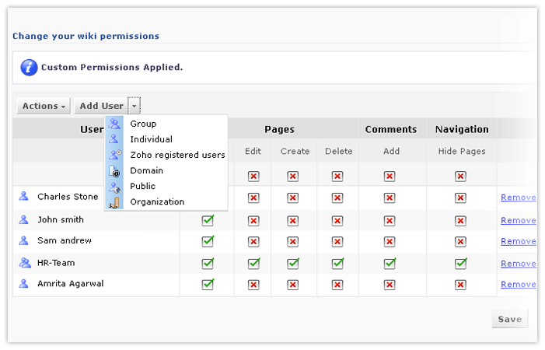Click the user icon beside Sam andrew
The image size is (545, 350).
coord(23,240)
